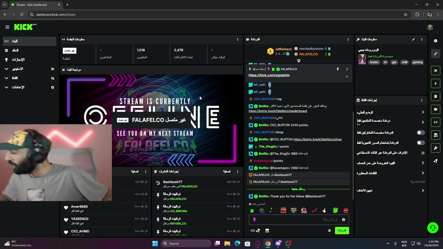Screen dimensions: 443x249
Task: Unpin the pinned chat message
Action: coord(338,69)
